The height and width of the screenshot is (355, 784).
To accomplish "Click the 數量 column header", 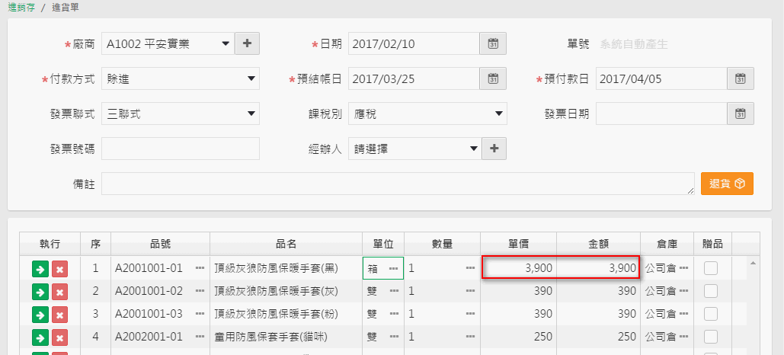I will [x=443, y=244].
